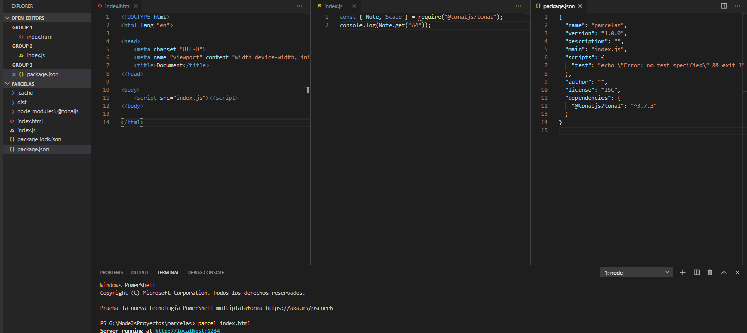Switch to the Output panel tab

(x=140, y=273)
